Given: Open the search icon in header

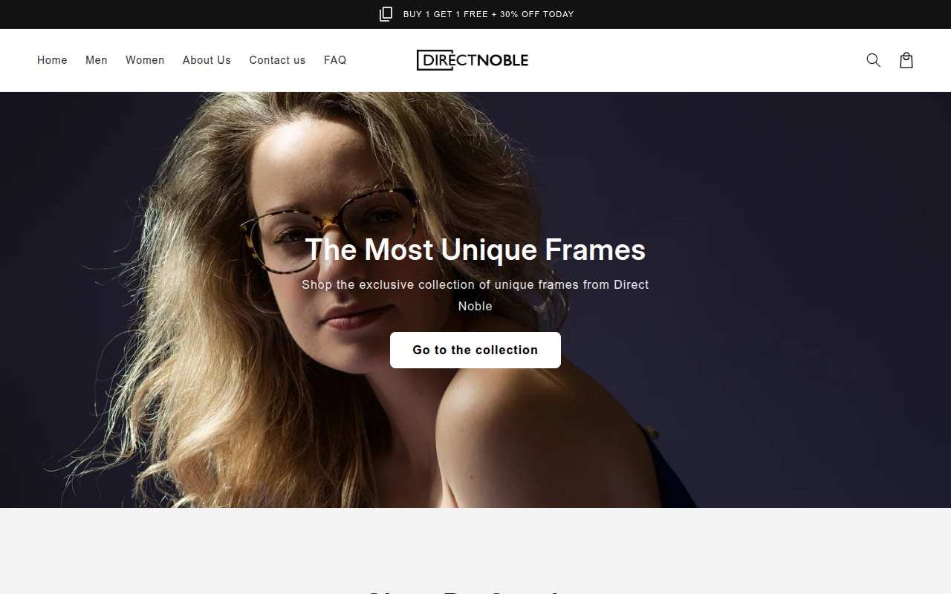Looking at the screenshot, I should 873,60.
